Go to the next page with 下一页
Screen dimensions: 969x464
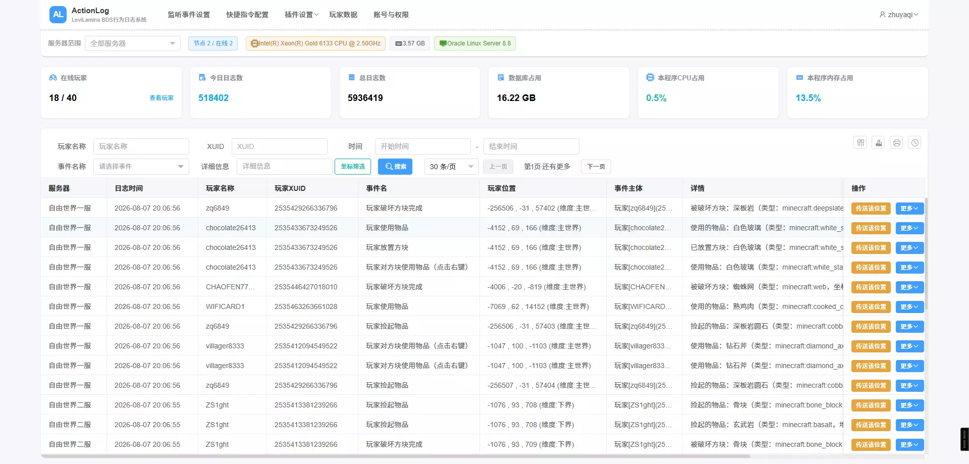[x=596, y=167]
